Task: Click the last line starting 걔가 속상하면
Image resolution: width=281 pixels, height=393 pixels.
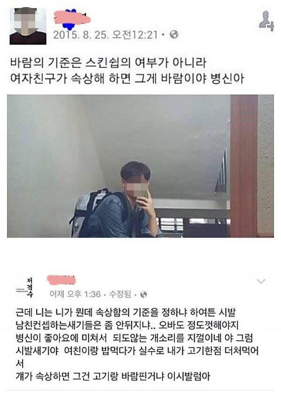Action: click(113, 376)
